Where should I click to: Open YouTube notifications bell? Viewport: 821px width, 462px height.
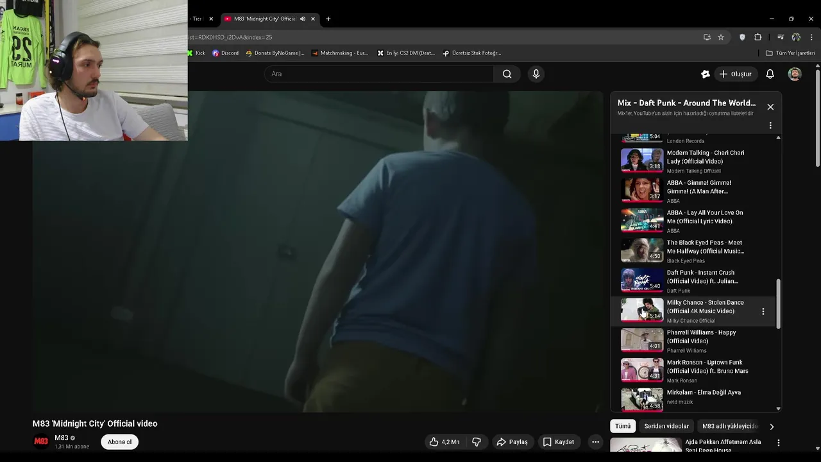pyautogui.click(x=770, y=74)
